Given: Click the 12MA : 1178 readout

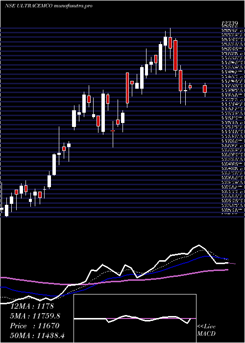Looking at the screenshot, I should point(32,306).
